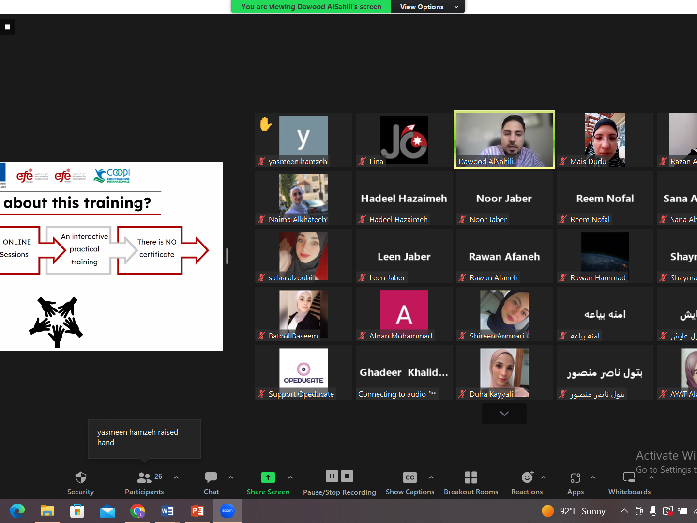Stop the recording
697x523 pixels.
click(x=347, y=476)
